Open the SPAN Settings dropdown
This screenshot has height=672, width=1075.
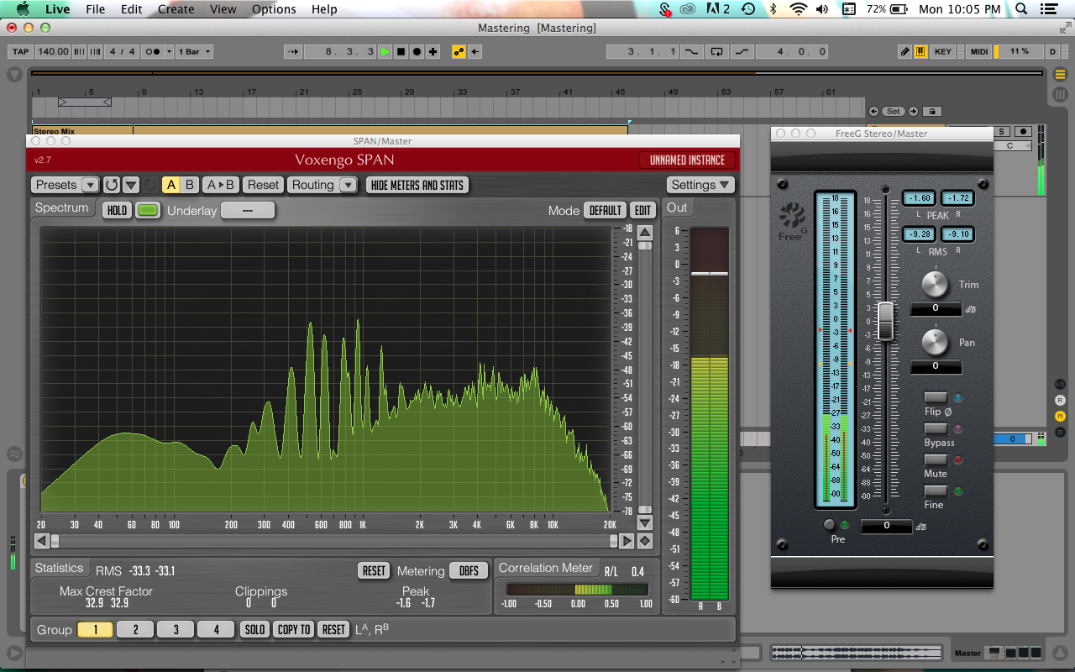pos(700,185)
